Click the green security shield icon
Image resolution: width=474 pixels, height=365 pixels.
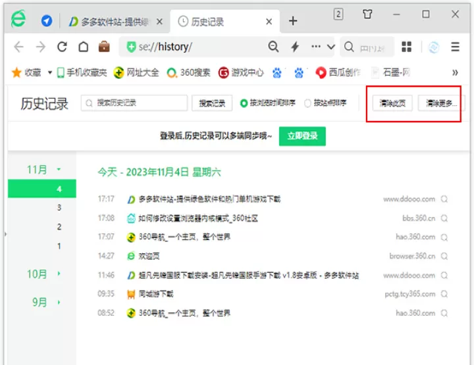(131, 47)
